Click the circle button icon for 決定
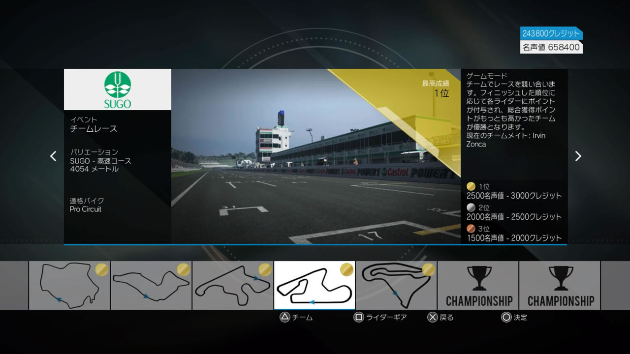This screenshot has height=354, width=630. pyautogui.click(x=506, y=317)
